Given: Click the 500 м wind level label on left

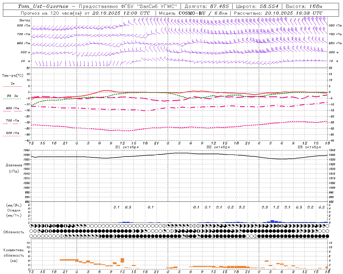Looking at the screenshot, I should [25, 52].
